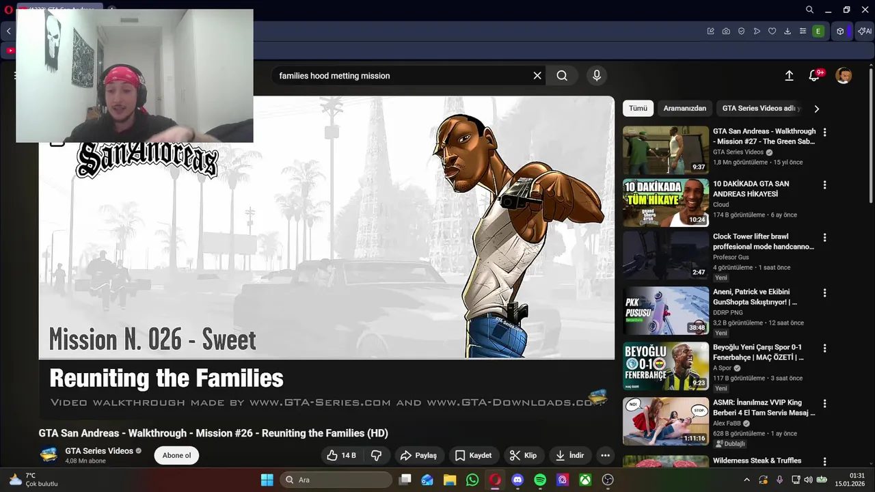This screenshot has width=875, height=492.
Task: Clear the YouTube search box text
Action: point(537,76)
